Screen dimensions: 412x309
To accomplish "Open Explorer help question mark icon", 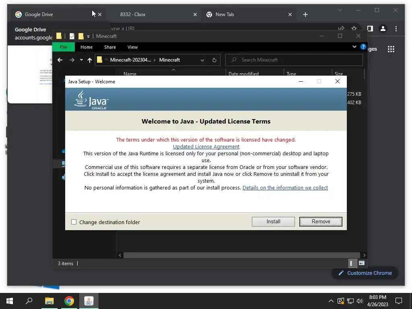I will point(363,47).
